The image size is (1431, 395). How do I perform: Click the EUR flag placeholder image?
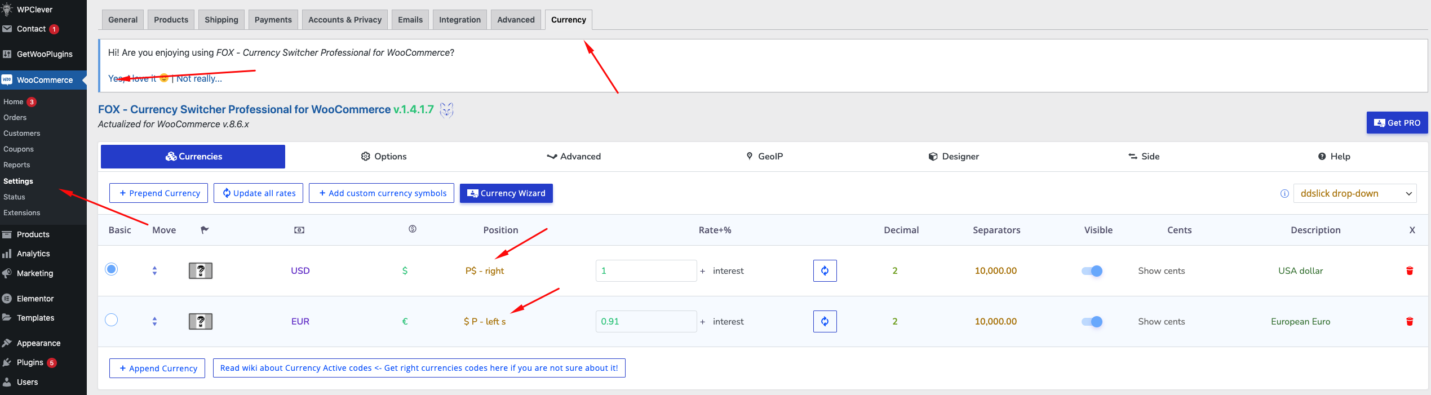coord(200,321)
